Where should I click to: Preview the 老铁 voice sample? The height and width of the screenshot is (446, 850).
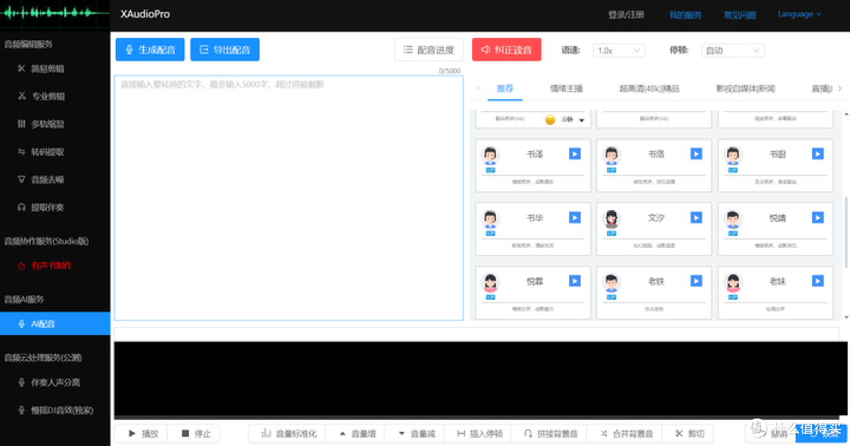click(696, 281)
